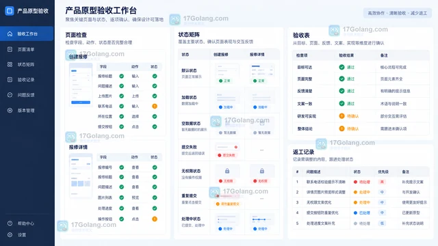Click the 高效协作·清晰验收·减少返工 badge
This screenshot has height=246, width=438.
(x=397, y=13)
